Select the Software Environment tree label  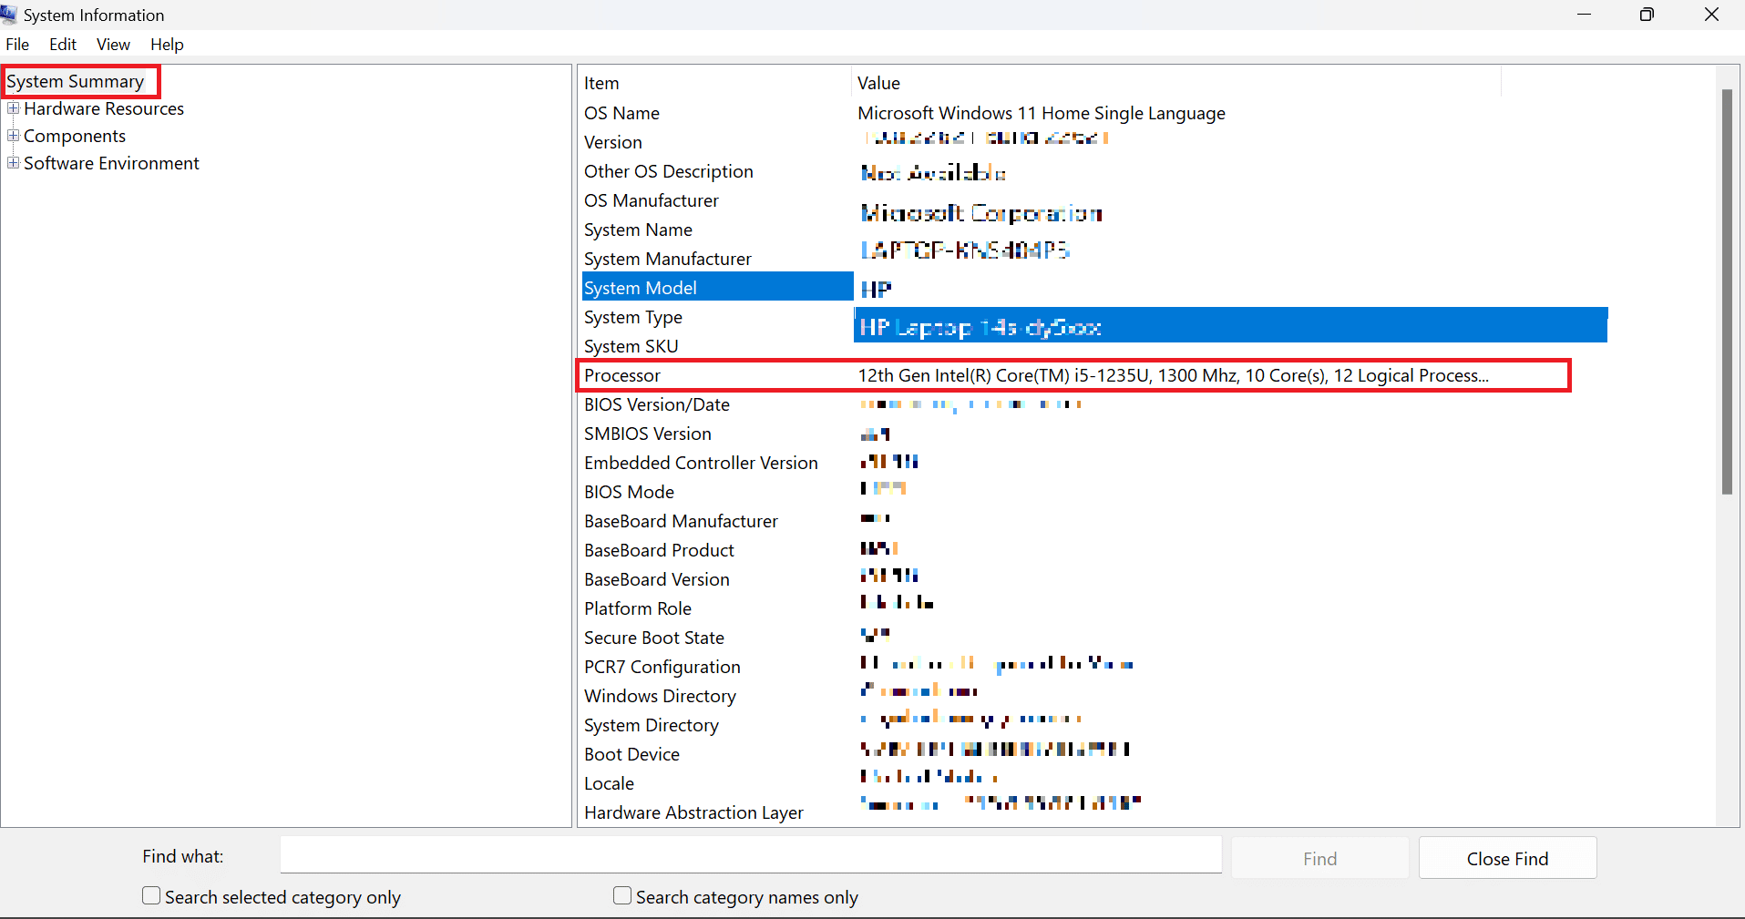tap(111, 164)
